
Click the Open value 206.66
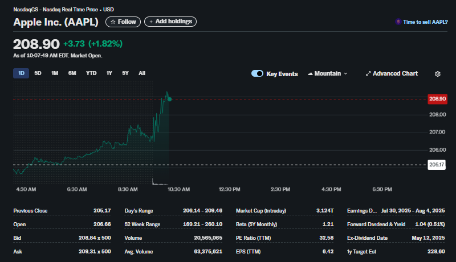pos(102,224)
